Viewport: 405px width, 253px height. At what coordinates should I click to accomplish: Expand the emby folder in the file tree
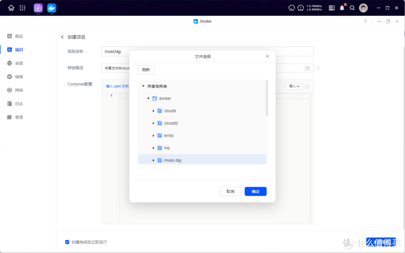point(153,135)
